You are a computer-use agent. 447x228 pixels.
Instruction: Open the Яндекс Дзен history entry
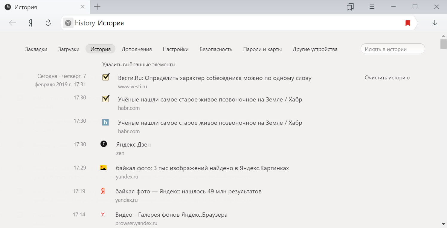133,145
